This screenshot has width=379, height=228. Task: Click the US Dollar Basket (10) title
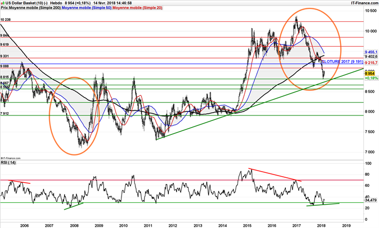(25, 3)
